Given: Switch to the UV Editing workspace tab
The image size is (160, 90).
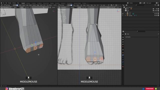Looking at the screenshot, I should (39, 3).
